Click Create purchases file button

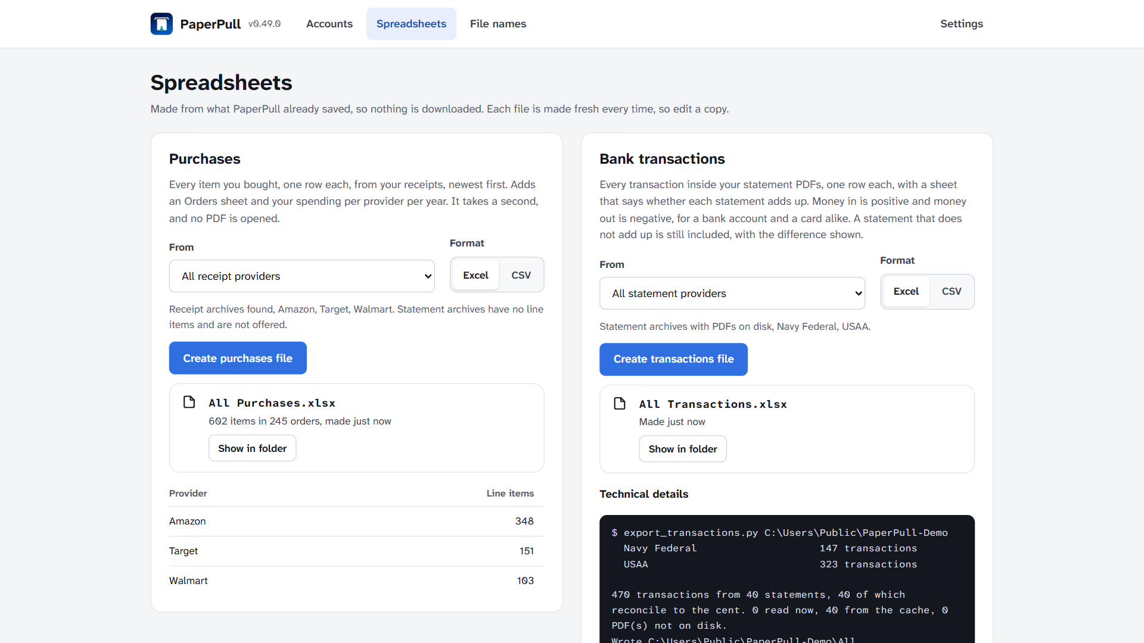[238, 358]
